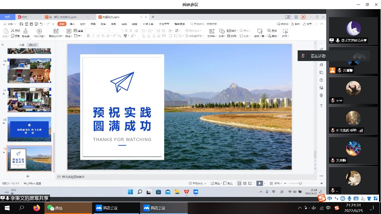Toggle the normal view button in status bar
The image size is (381, 214).
point(239,183)
